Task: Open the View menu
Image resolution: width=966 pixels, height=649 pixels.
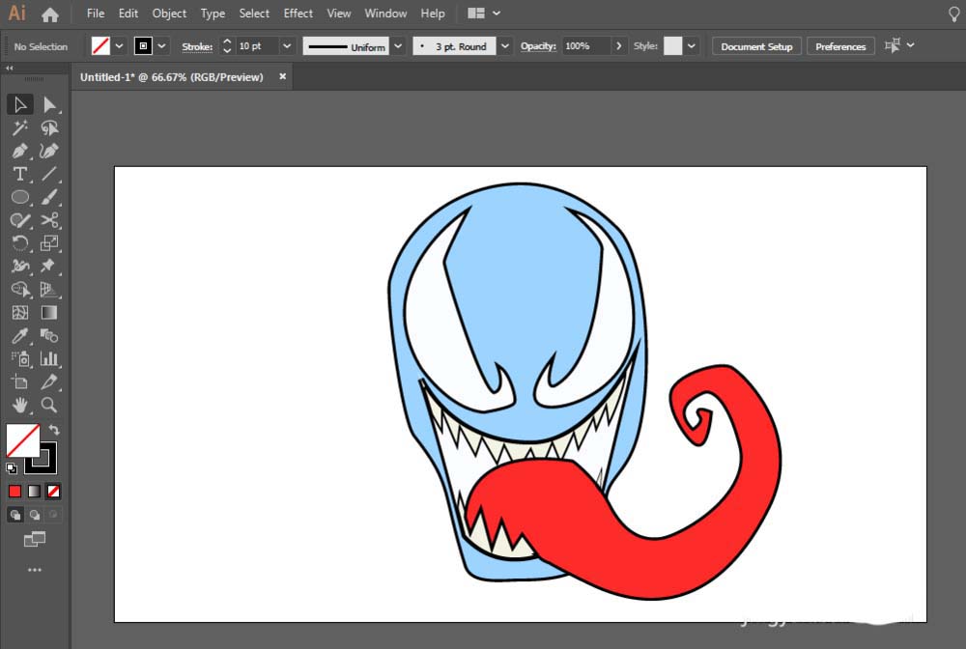Action: click(x=339, y=13)
